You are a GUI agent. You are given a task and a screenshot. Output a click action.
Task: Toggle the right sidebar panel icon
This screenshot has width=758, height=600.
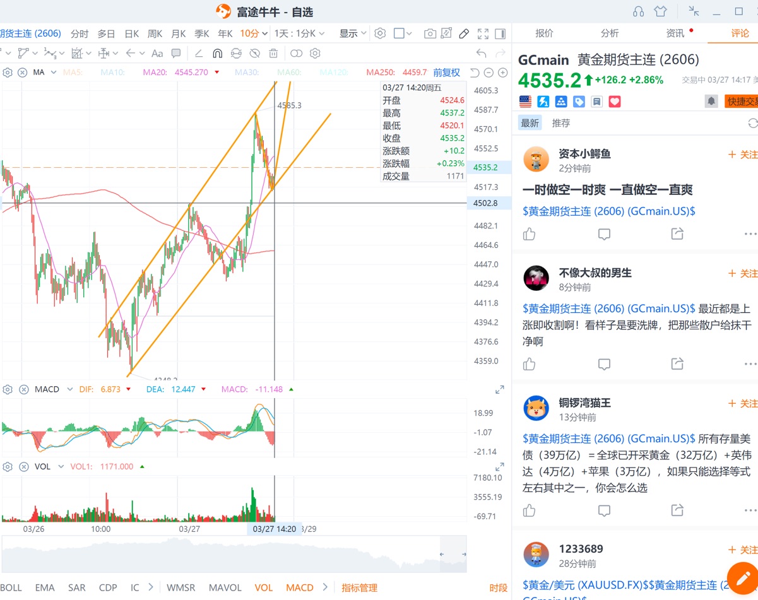tap(500, 33)
